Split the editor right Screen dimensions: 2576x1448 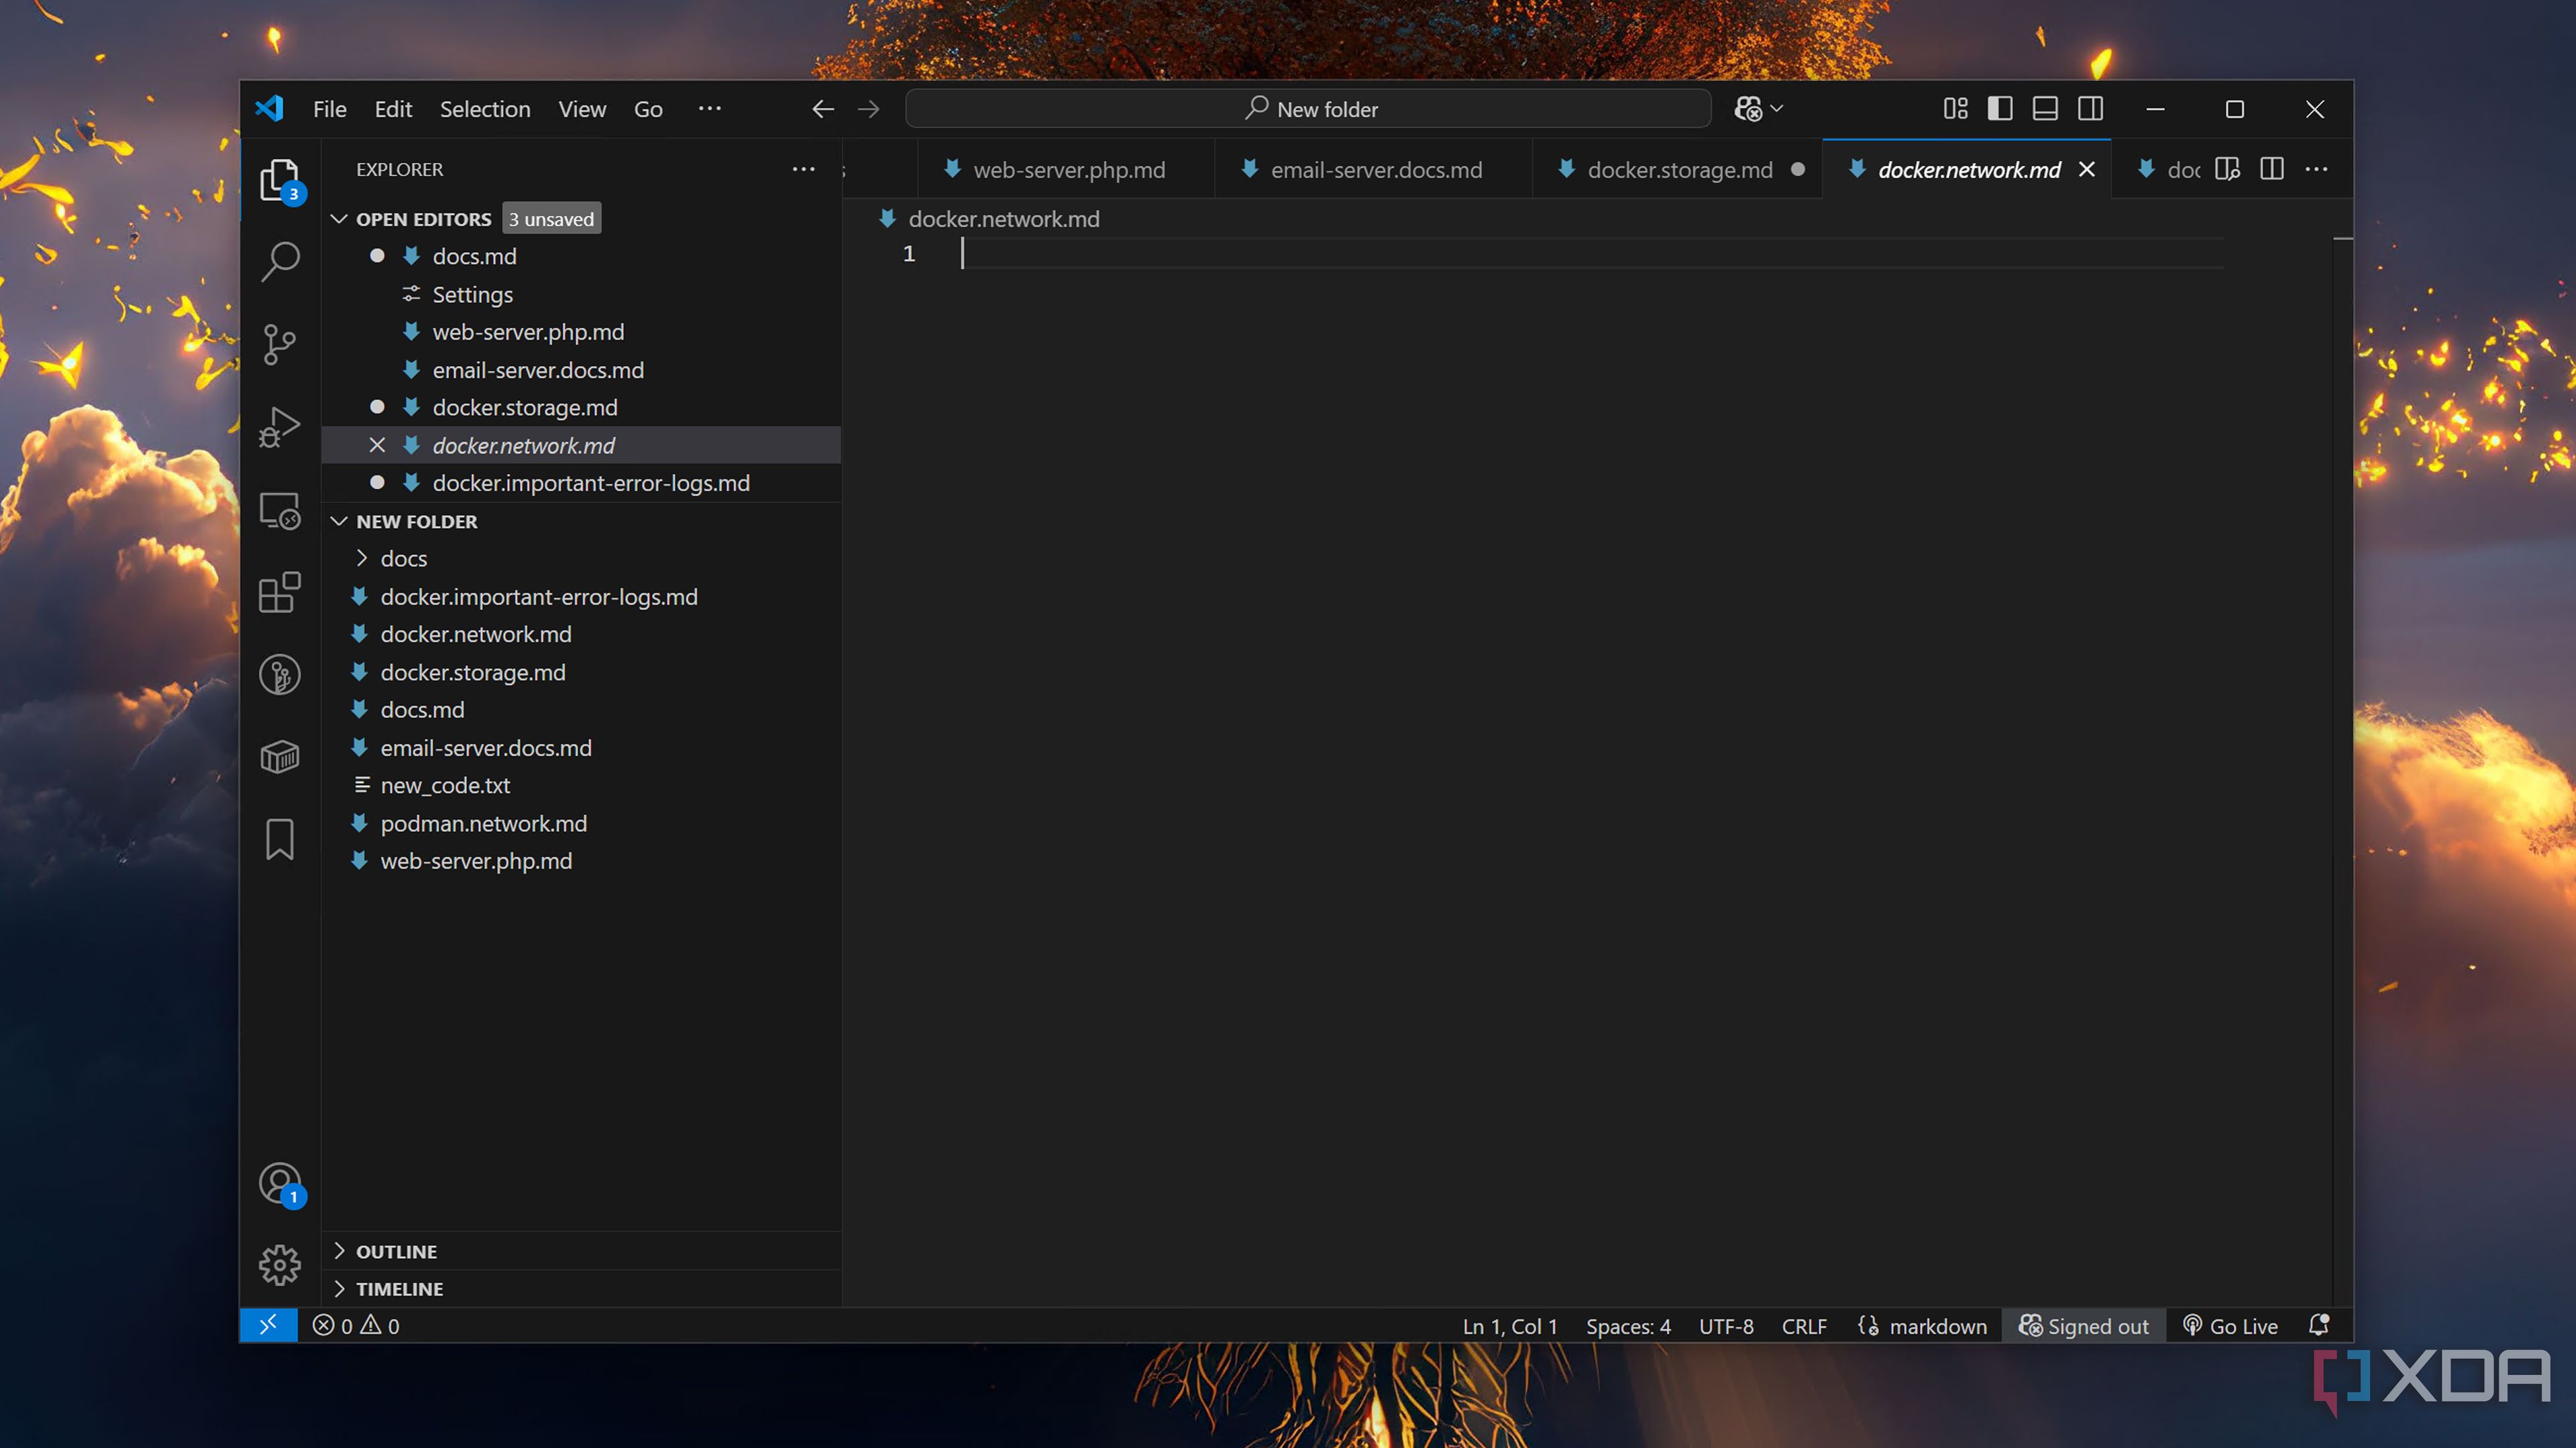2272,170
